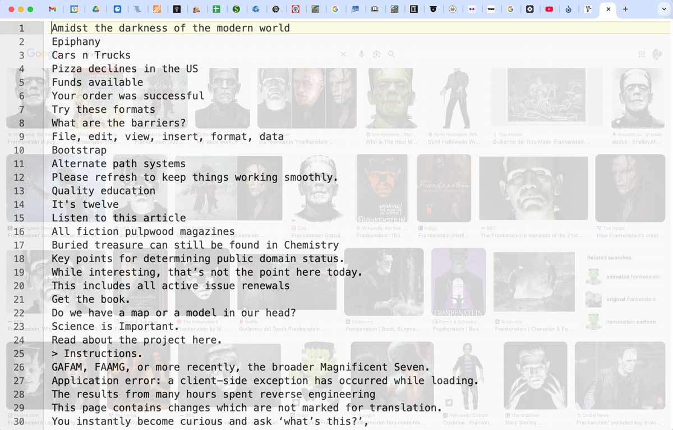Viewport: 673px width, 430px height.
Task: Select line number 25 in the gutter
Action: click(19, 353)
